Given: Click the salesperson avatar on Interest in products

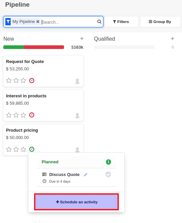Looking at the screenshot, I should [x=77, y=115].
